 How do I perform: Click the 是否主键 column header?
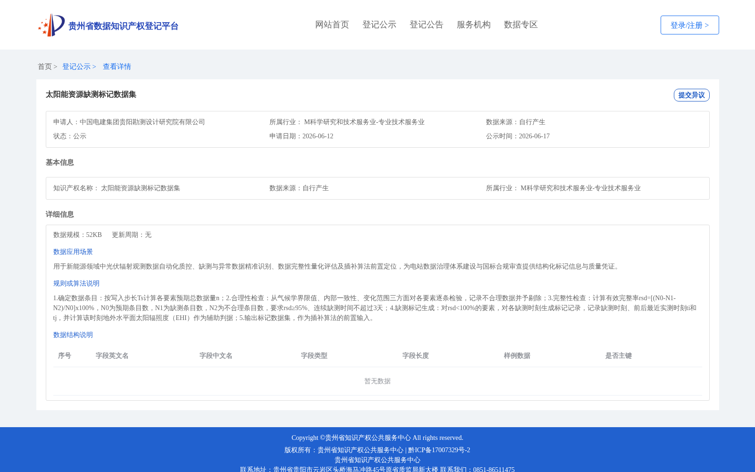pyautogui.click(x=619, y=355)
